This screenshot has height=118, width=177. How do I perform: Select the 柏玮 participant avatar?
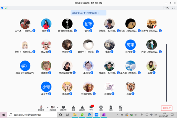pos(88,24)
